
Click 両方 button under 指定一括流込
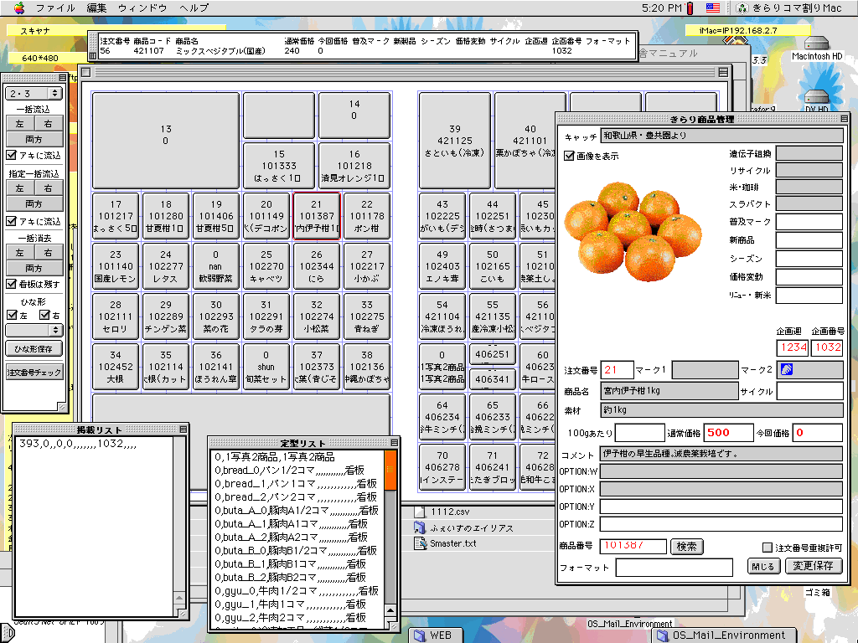[34, 203]
